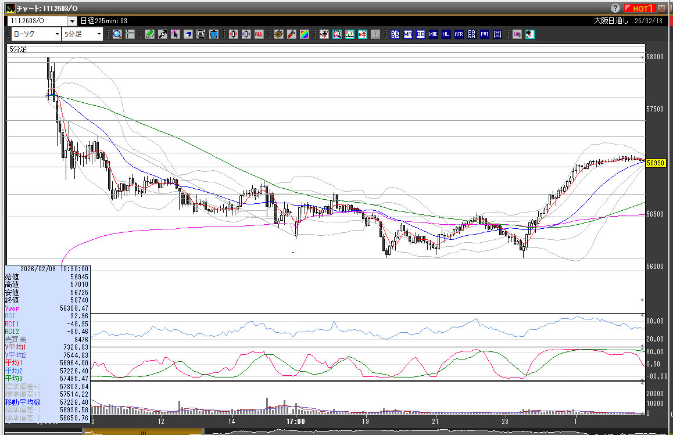Toggle the PVT indicator button

tap(484, 34)
